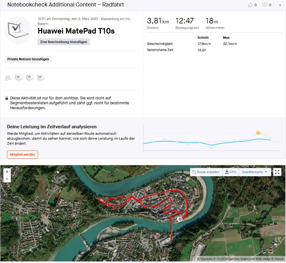Click average speed '17,9km/h'
The image size is (286, 263).
[x=204, y=44]
